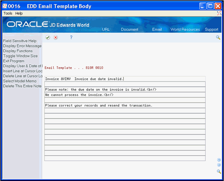Click the 'We cannot process the invoice' line
This screenshot has height=181, width=224.
pos(125,95)
